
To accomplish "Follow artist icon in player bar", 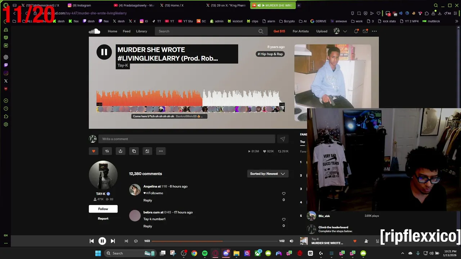I will click(x=366, y=241).
